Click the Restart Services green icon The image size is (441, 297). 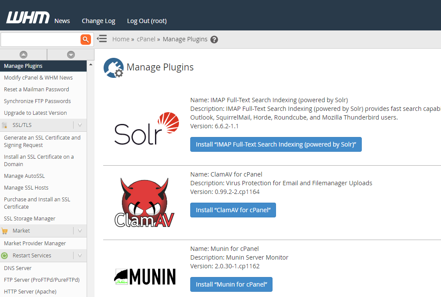[4, 256]
